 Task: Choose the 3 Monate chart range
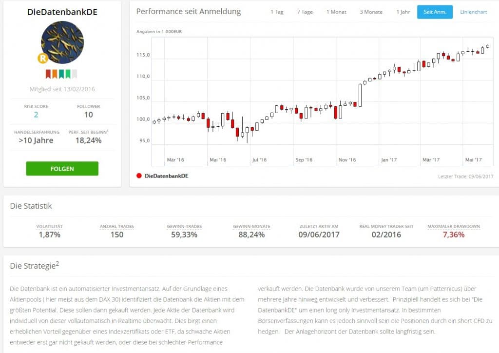pyautogui.click(x=371, y=12)
